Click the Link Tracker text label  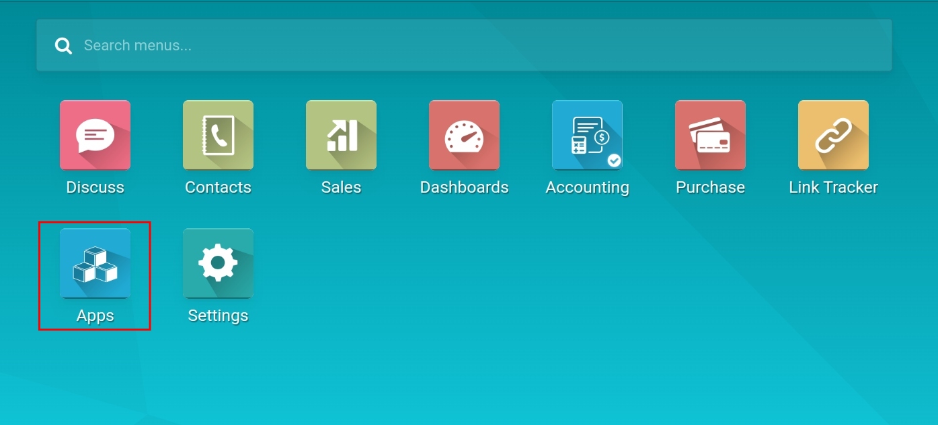click(x=833, y=187)
